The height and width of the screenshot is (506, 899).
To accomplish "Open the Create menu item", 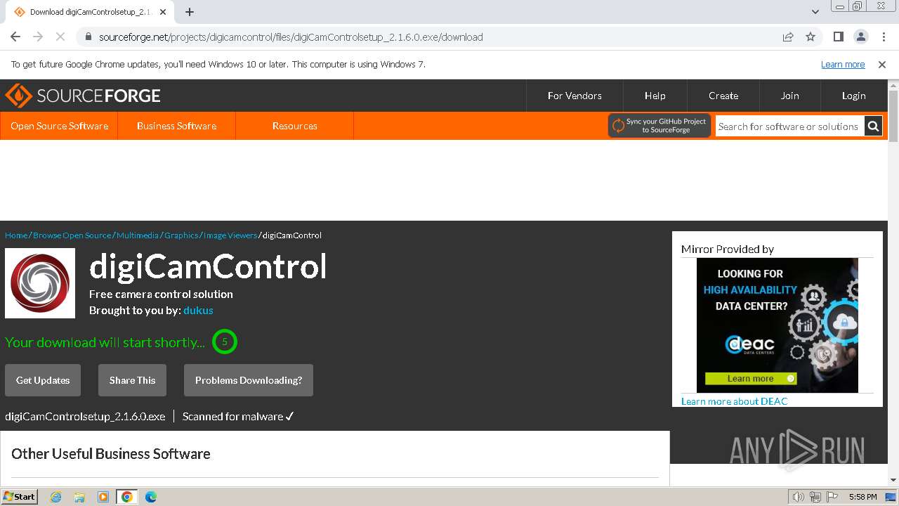I will [723, 96].
